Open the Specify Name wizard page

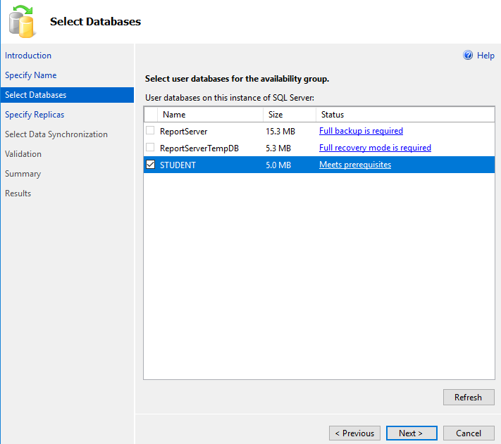pos(31,75)
